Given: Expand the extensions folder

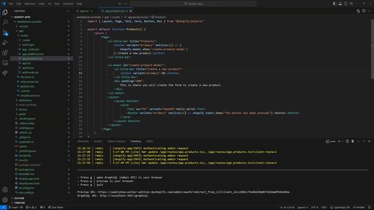Looking at the screenshot, I should (x=25, y=100).
